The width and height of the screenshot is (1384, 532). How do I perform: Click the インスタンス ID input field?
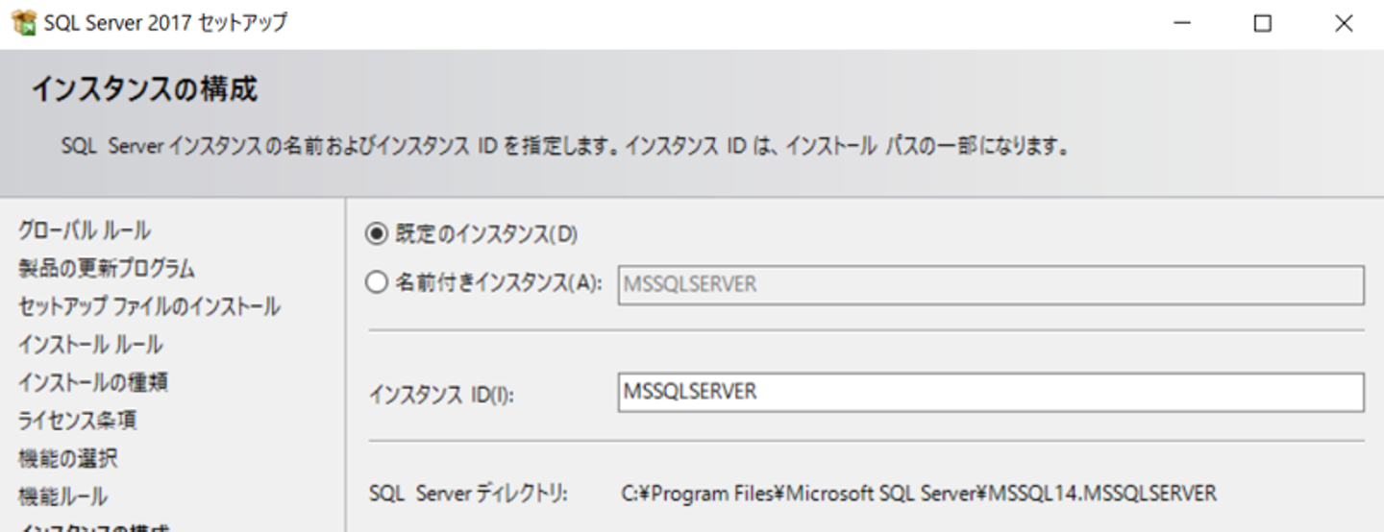(x=990, y=392)
